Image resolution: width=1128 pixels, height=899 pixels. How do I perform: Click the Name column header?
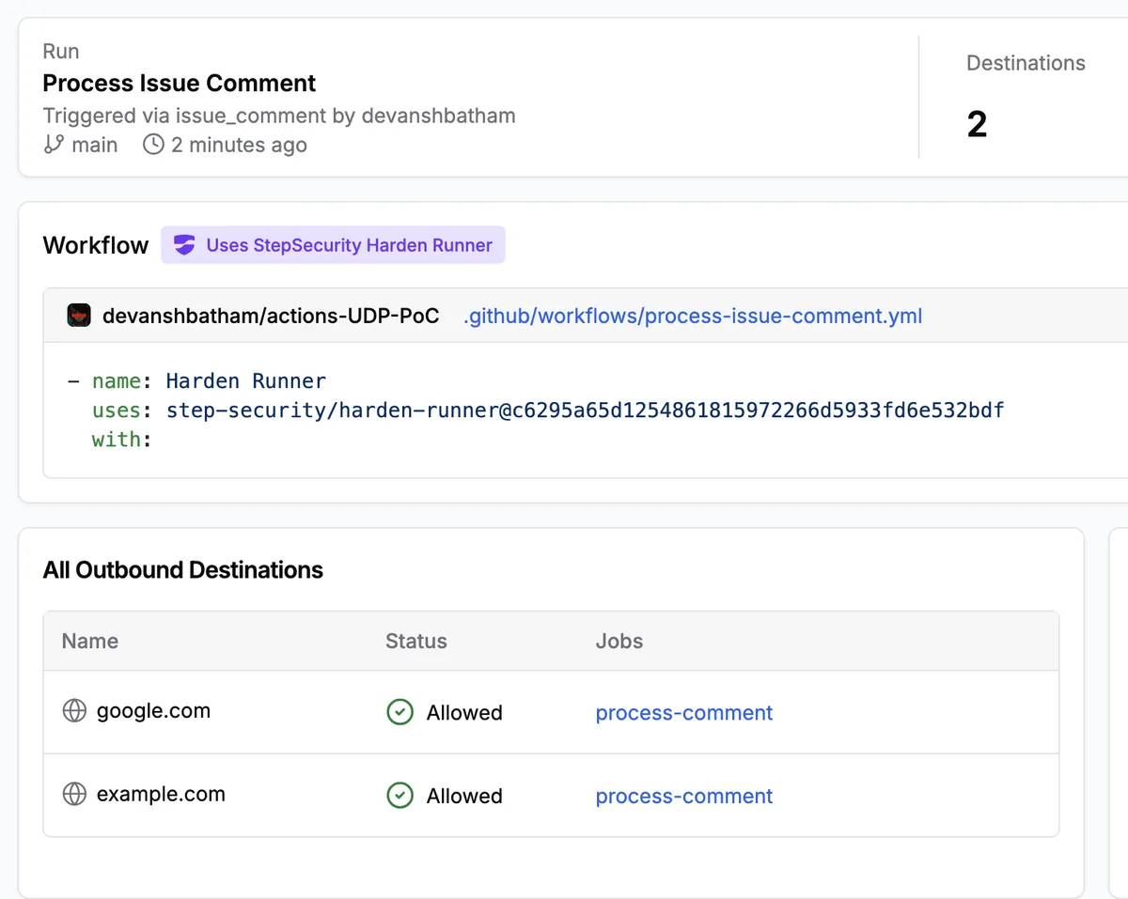(90, 641)
